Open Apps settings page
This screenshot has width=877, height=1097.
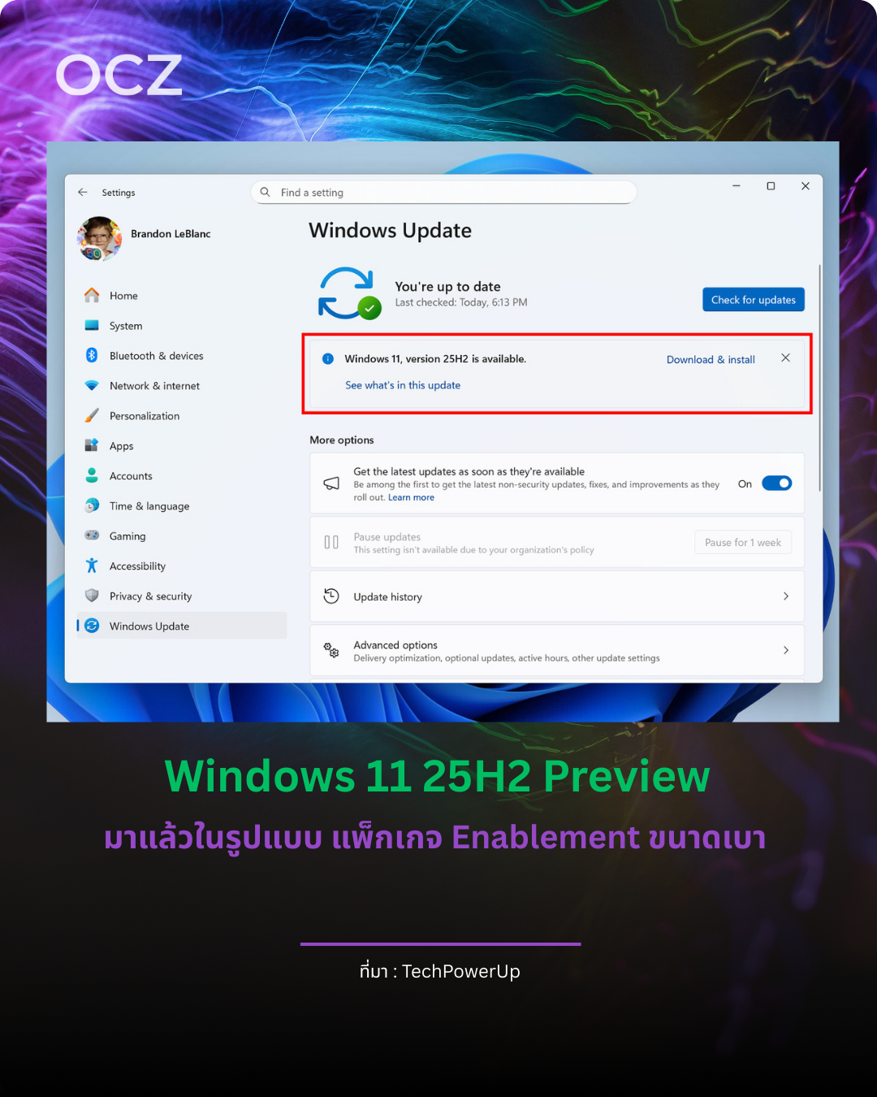(x=182, y=446)
